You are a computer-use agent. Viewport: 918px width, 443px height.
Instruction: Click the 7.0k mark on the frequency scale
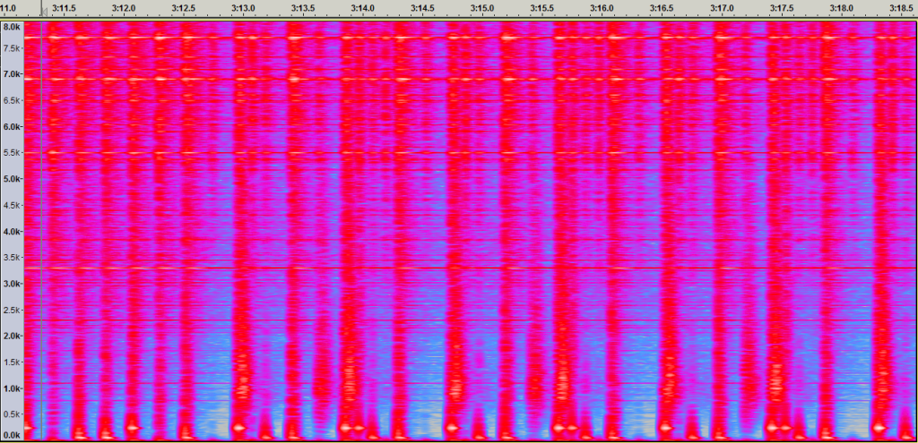tap(12, 81)
